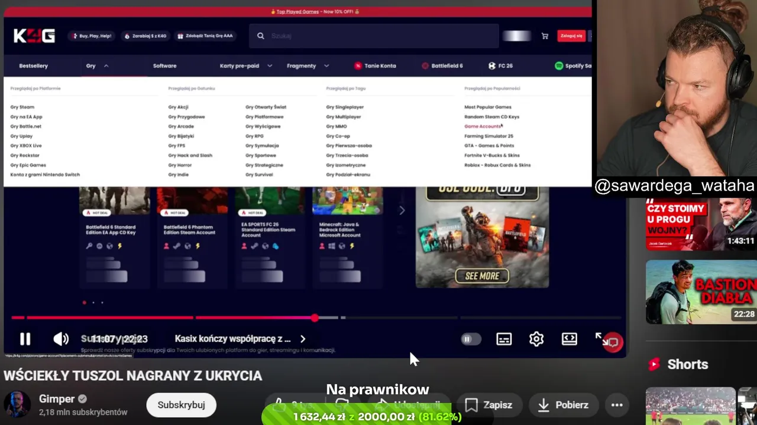Click the Pobierz download button
The image size is (757, 425).
(x=563, y=405)
